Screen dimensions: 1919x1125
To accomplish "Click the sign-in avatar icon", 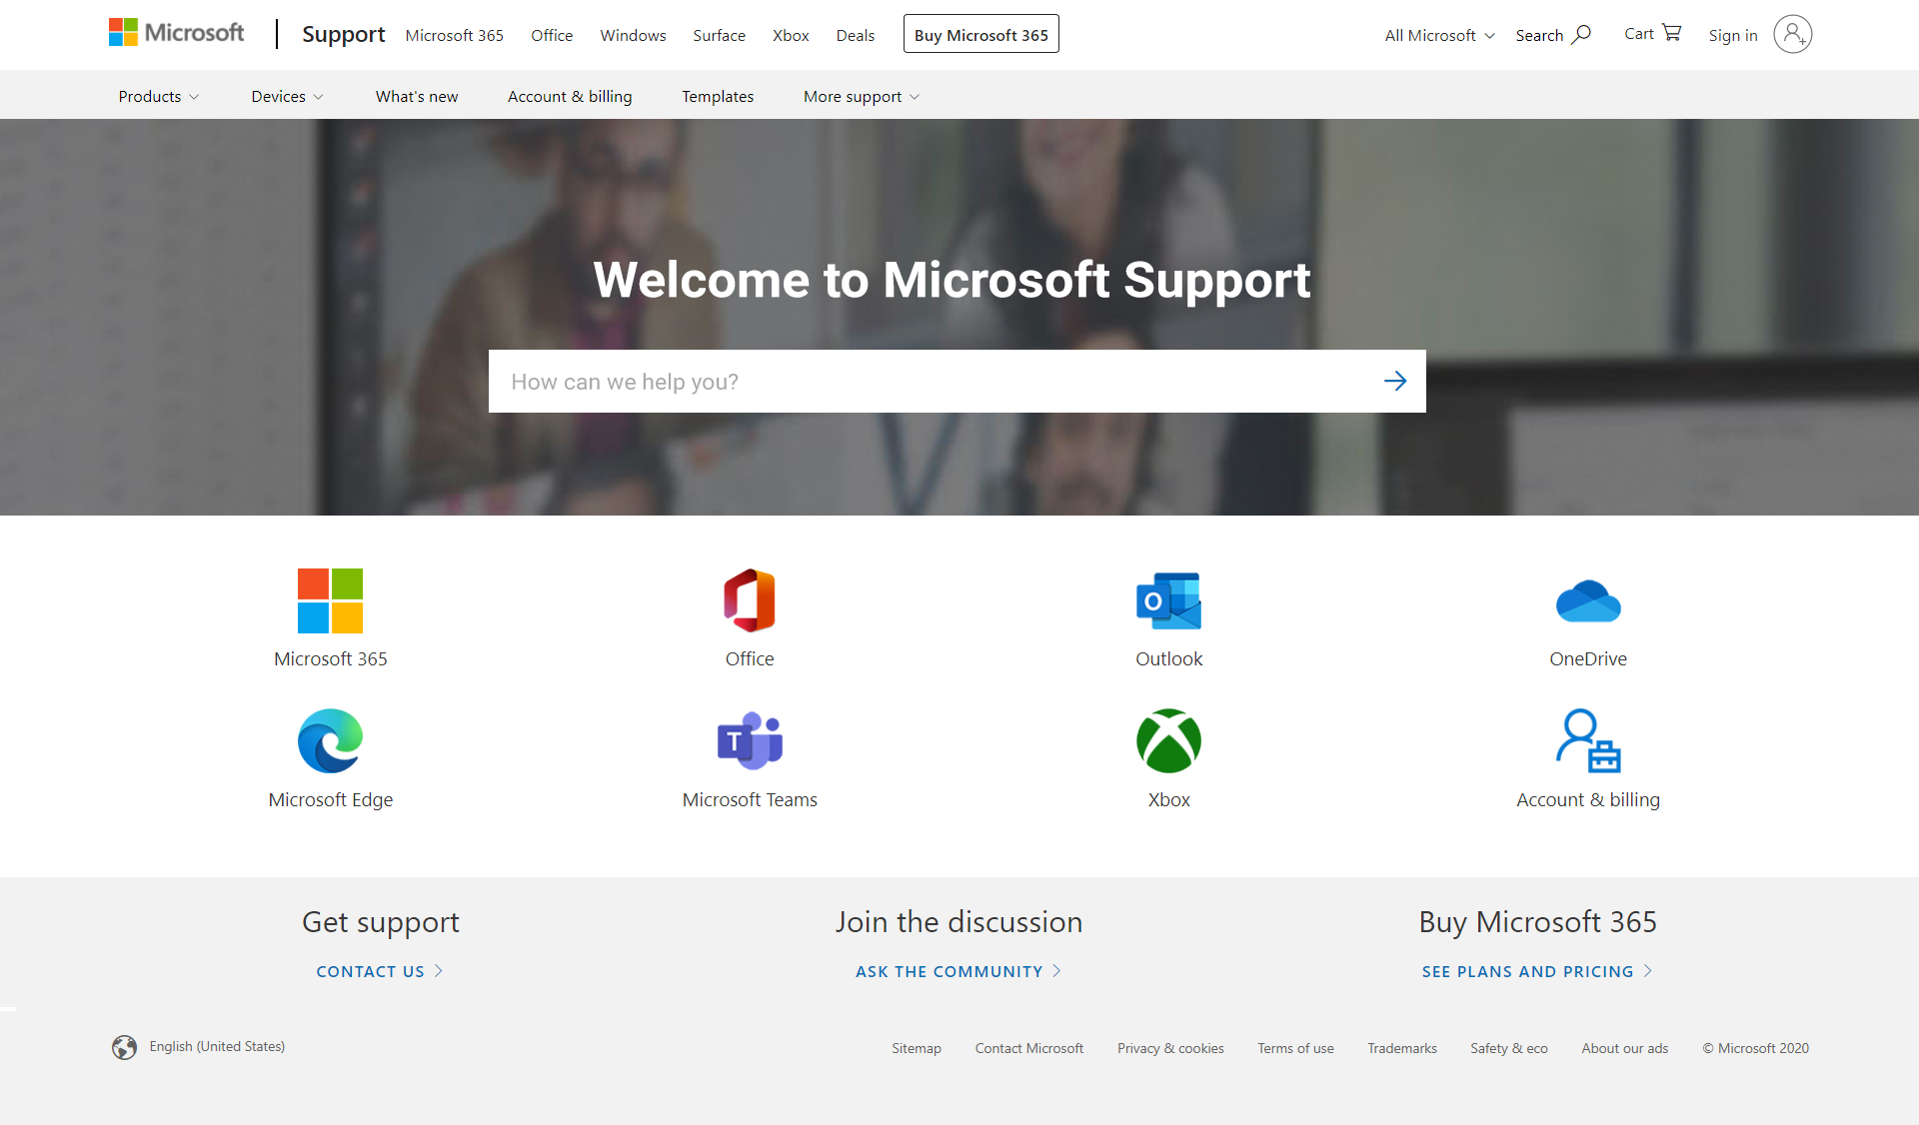I will pos(1792,35).
